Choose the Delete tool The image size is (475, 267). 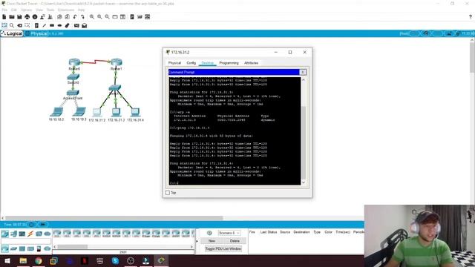[x=20, y=26]
